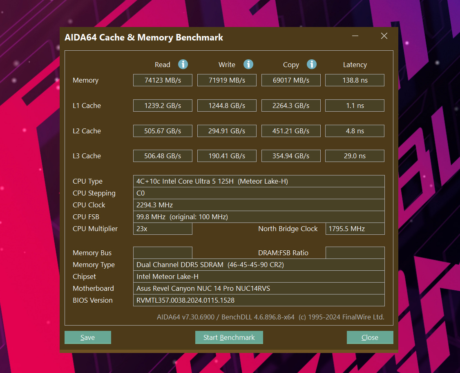Image resolution: width=460 pixels, height=373 pixels.
Task: Click L1 Cache Latency value 1.1 ns
Action: [x=355, y=106]
